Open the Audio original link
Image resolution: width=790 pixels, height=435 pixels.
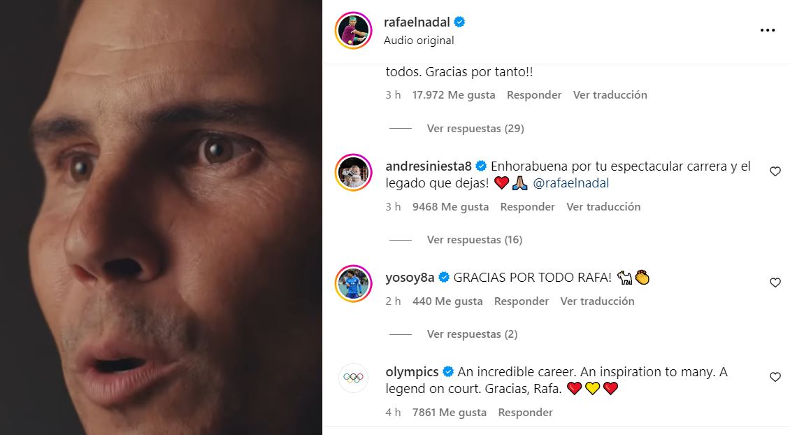pos(419,41)
